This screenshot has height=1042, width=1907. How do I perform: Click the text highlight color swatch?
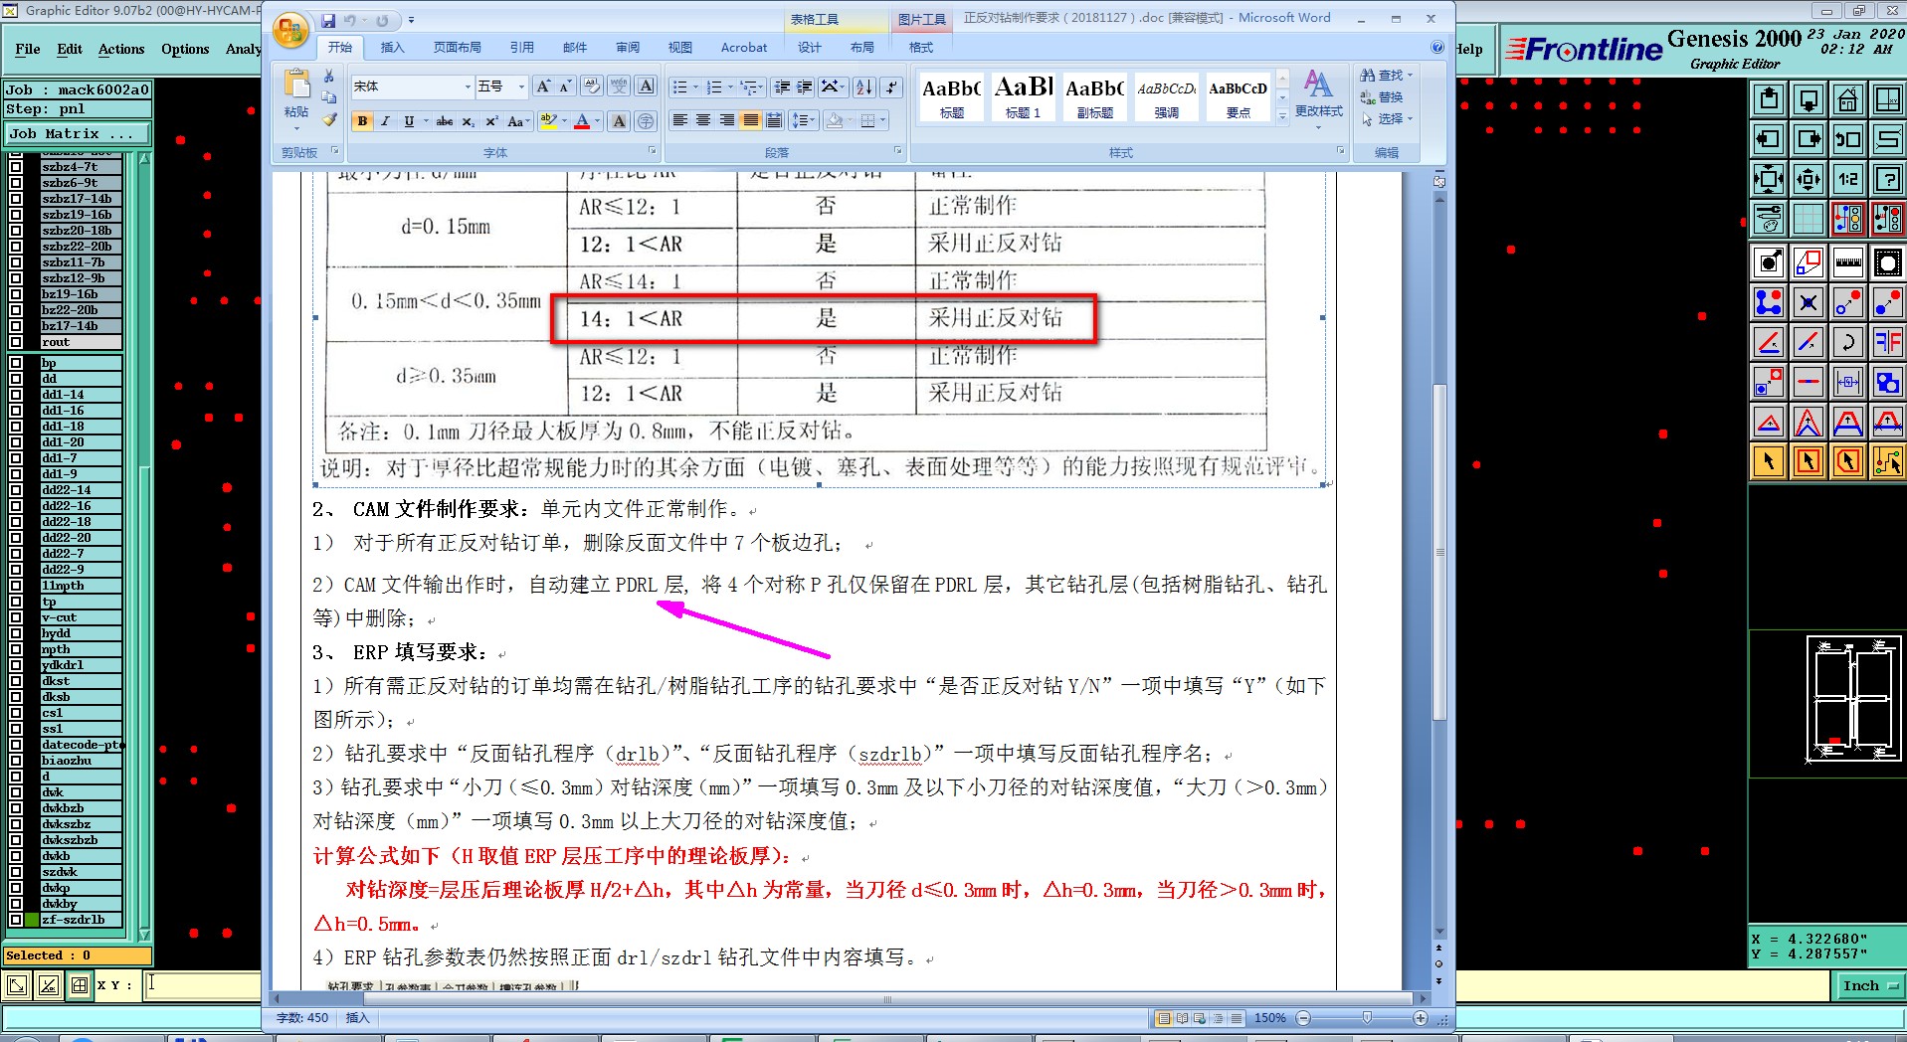(x=547, y=121)
